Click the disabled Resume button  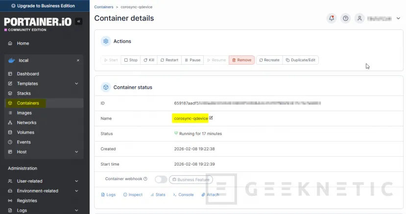tap(216, 60)
